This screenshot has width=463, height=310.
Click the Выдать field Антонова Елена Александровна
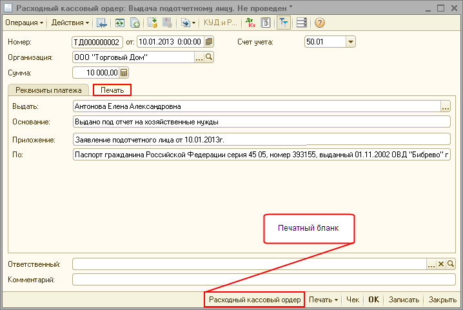(x=257, y=106)
